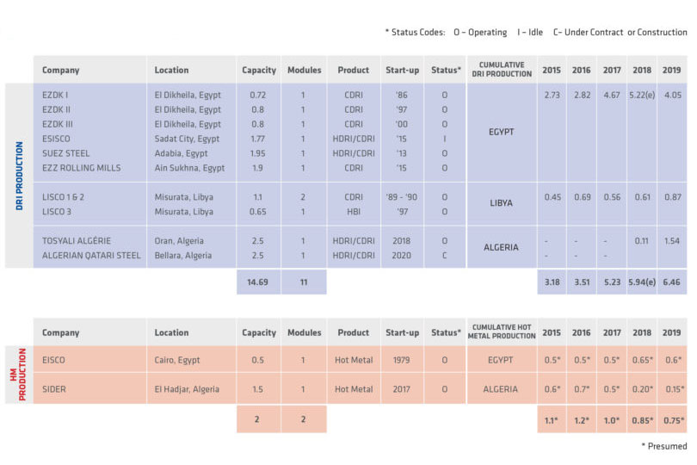The height and width of the screenshot is (465, 697).
Task: Select the EZDK II company cell
Action: click(56, 109)
